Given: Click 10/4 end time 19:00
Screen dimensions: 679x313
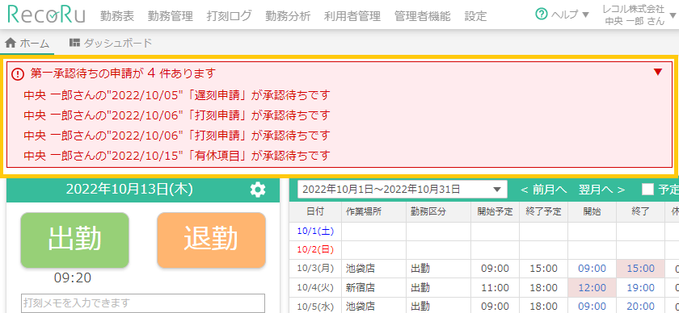Looking at the screenshot, I should (640, 287).
